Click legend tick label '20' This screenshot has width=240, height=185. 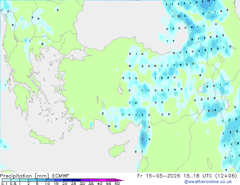coord(65,183)
